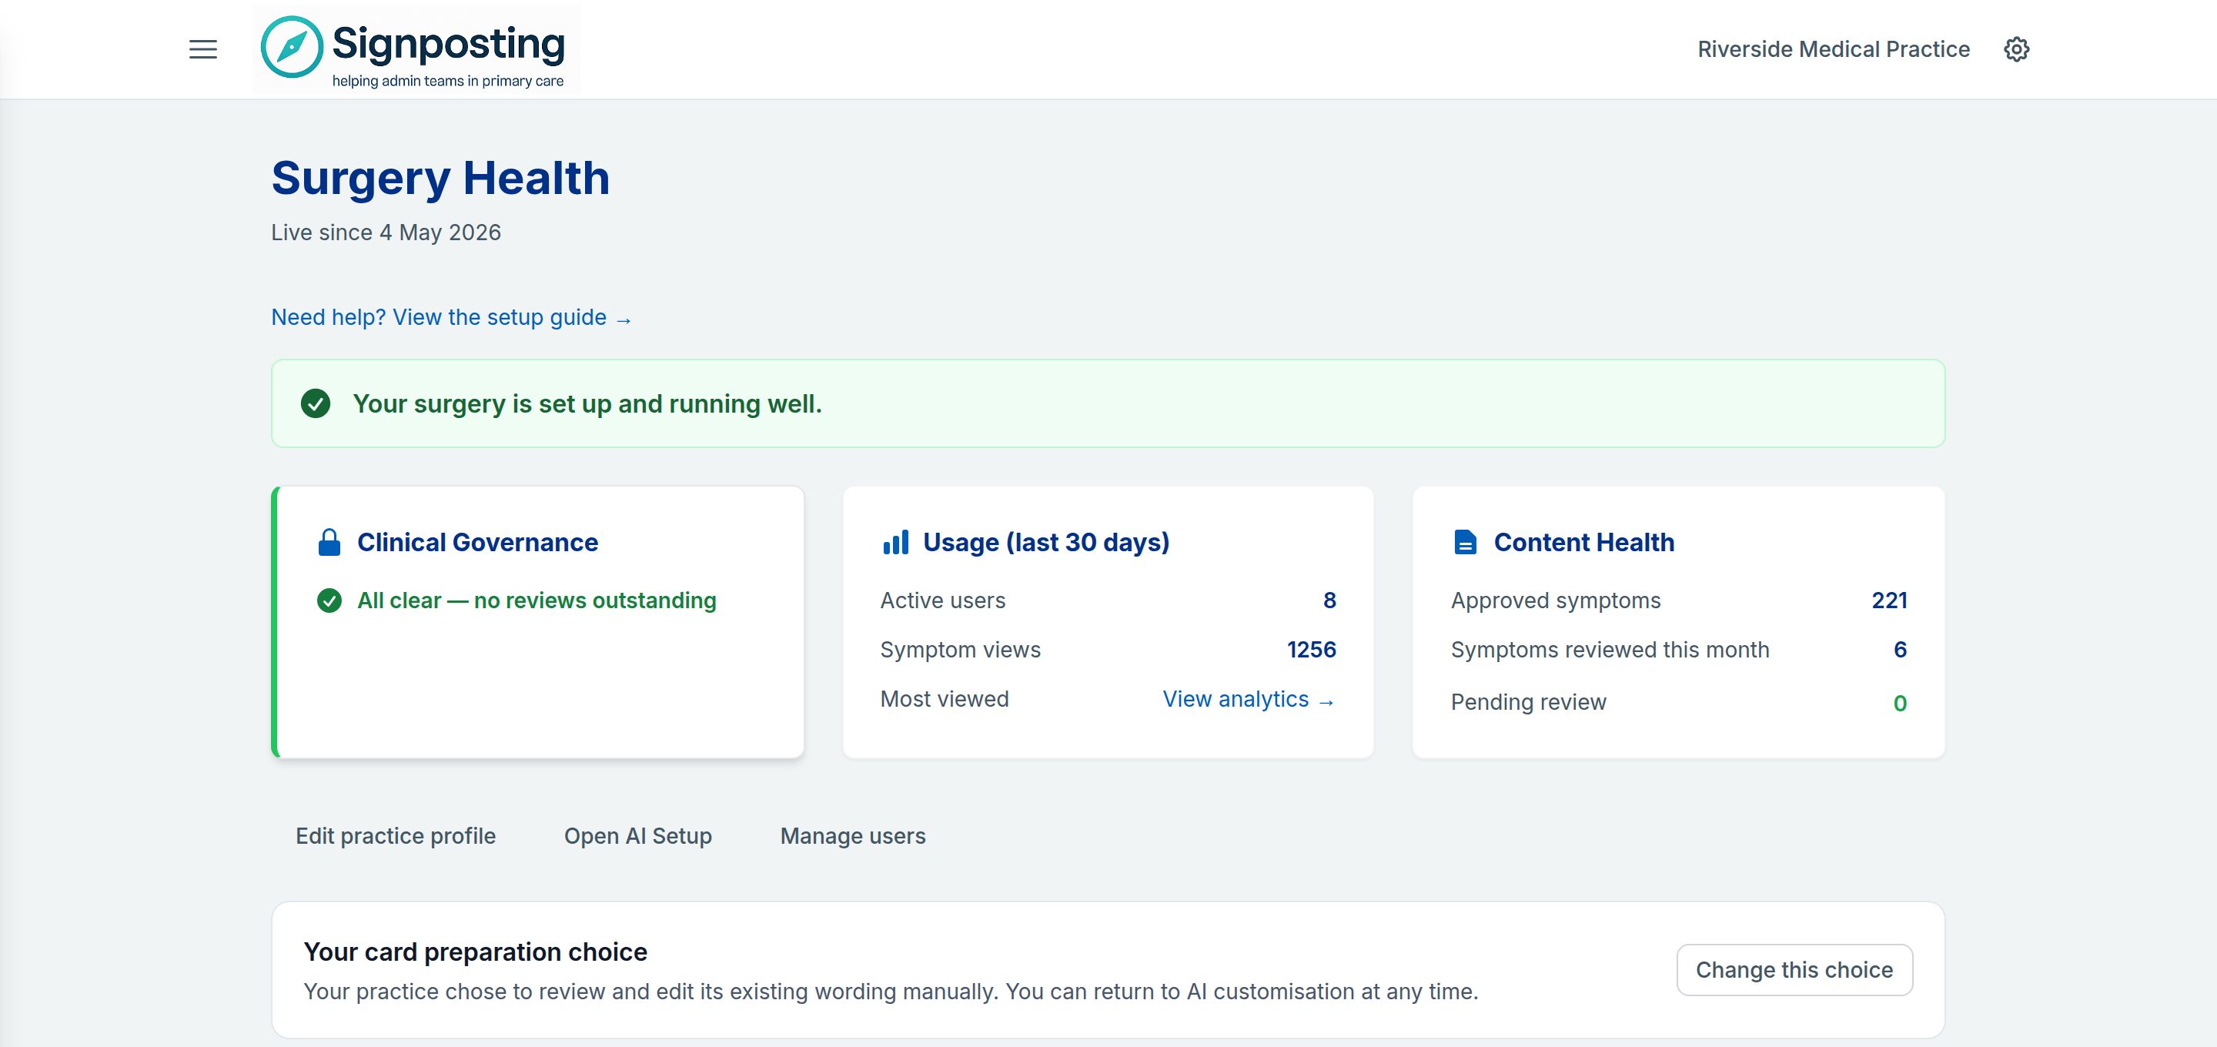This screenshot has height=1047, width=2217.
Task: Click the Symptom views value 1256
Action: coord(1312,649)
